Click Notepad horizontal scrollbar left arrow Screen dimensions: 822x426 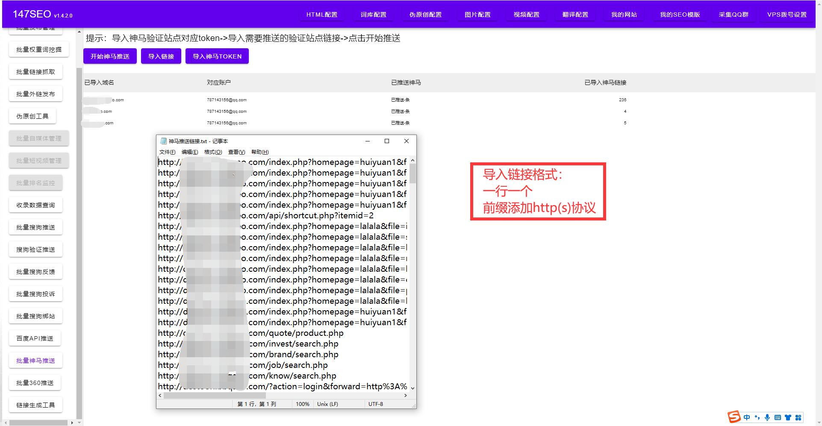click(x=160, y=396)
